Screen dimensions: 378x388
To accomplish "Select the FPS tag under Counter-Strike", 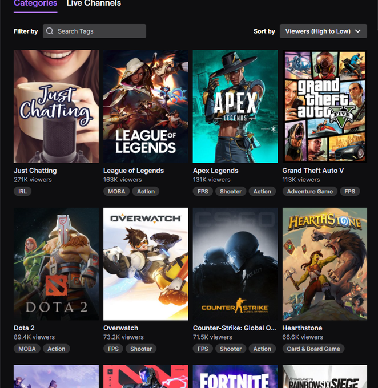I will [203, 349].
